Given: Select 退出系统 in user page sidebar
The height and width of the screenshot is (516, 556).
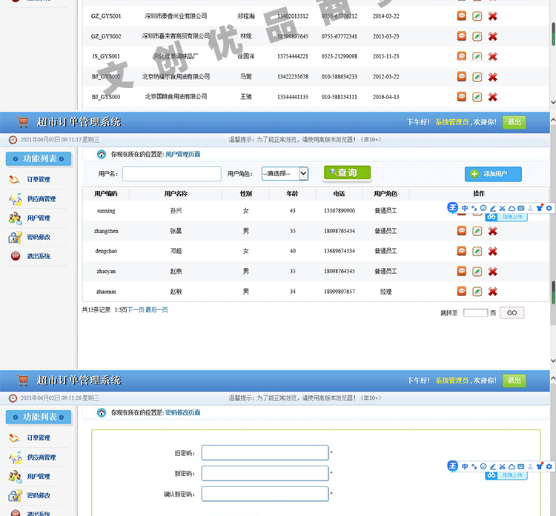Looking at the screenshot, I should coord(39,256).
